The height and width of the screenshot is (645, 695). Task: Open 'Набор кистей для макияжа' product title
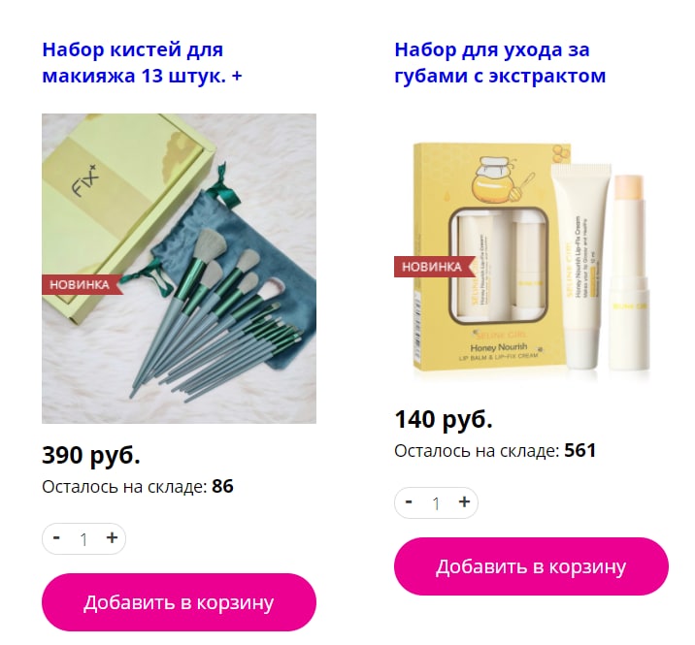142,62
